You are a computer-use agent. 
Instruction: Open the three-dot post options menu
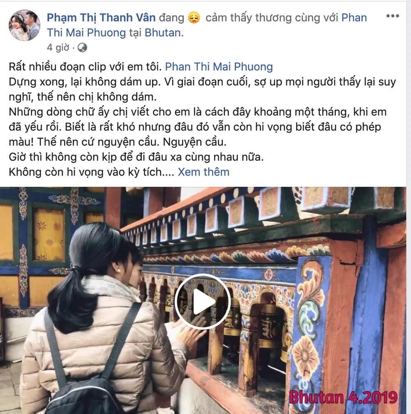click(x=393, y=16)
